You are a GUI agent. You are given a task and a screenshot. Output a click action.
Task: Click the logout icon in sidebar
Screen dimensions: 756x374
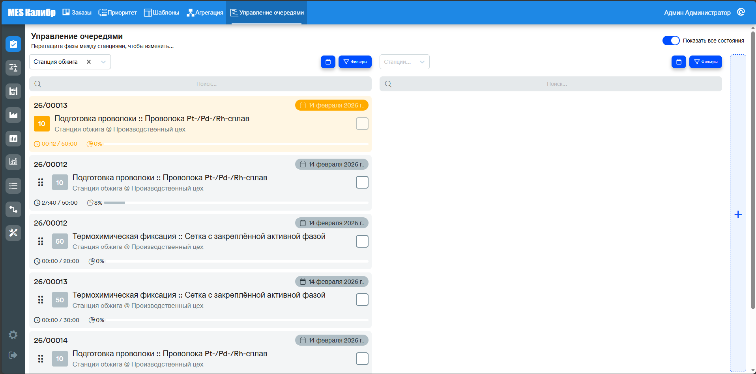coord(13,355)
